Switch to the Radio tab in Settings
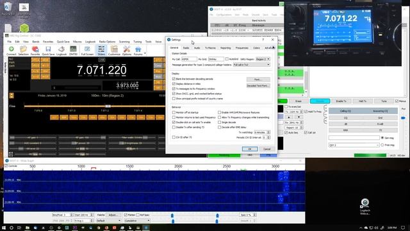410x231 pixels. (186, 48)
